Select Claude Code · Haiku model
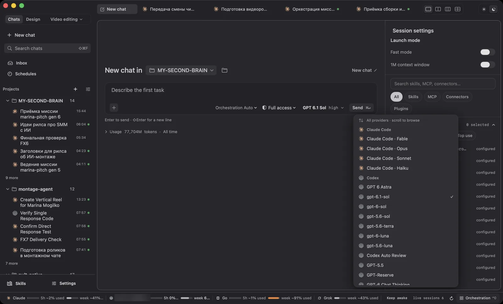This screenshot has width=503, height=304. pos(406,168)
